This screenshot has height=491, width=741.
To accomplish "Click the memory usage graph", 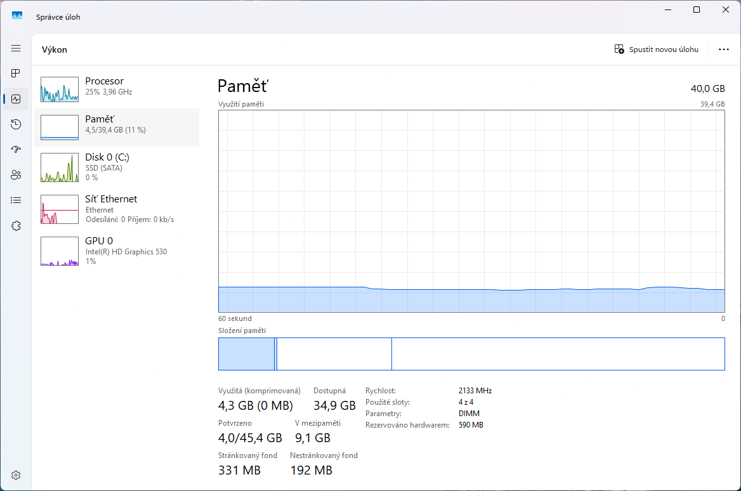I will [471, 211].
